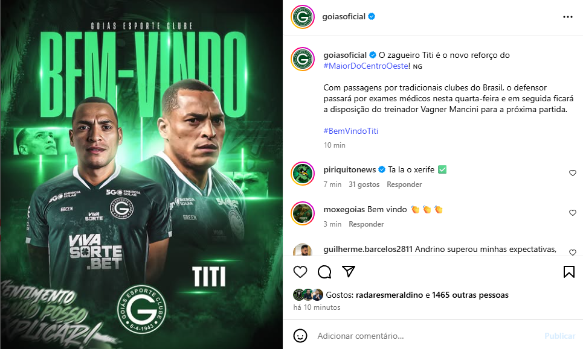Reply to the piriquitonews comment
The height and width of the screenshot is (349, 583).
pos(404,184)
